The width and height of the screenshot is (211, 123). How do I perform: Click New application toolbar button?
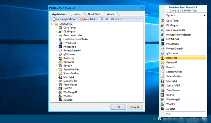point(64,19)
